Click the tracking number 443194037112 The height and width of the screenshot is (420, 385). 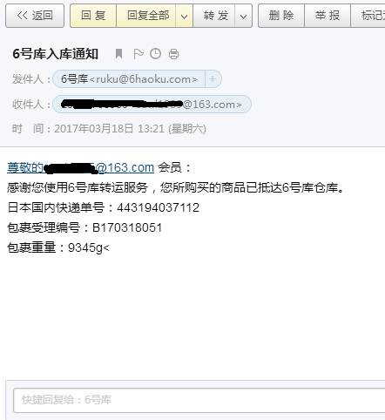coord(158,207)
